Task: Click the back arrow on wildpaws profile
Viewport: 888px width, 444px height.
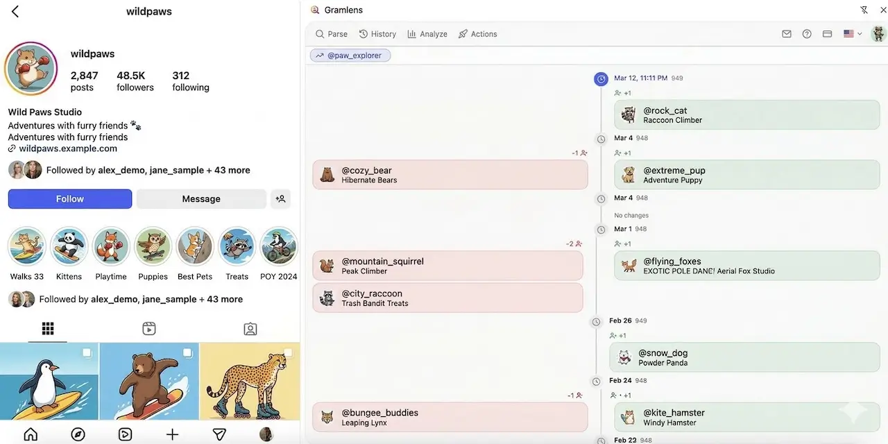Action: pos(15,12)
